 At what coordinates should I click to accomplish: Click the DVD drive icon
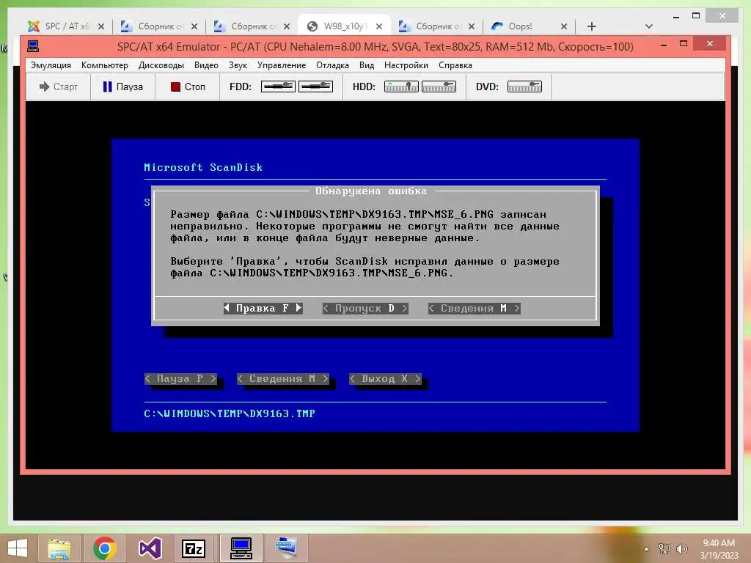click(524, 87)
